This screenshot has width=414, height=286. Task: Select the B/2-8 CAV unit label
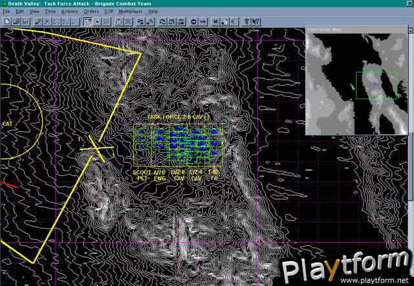point(179,175)
